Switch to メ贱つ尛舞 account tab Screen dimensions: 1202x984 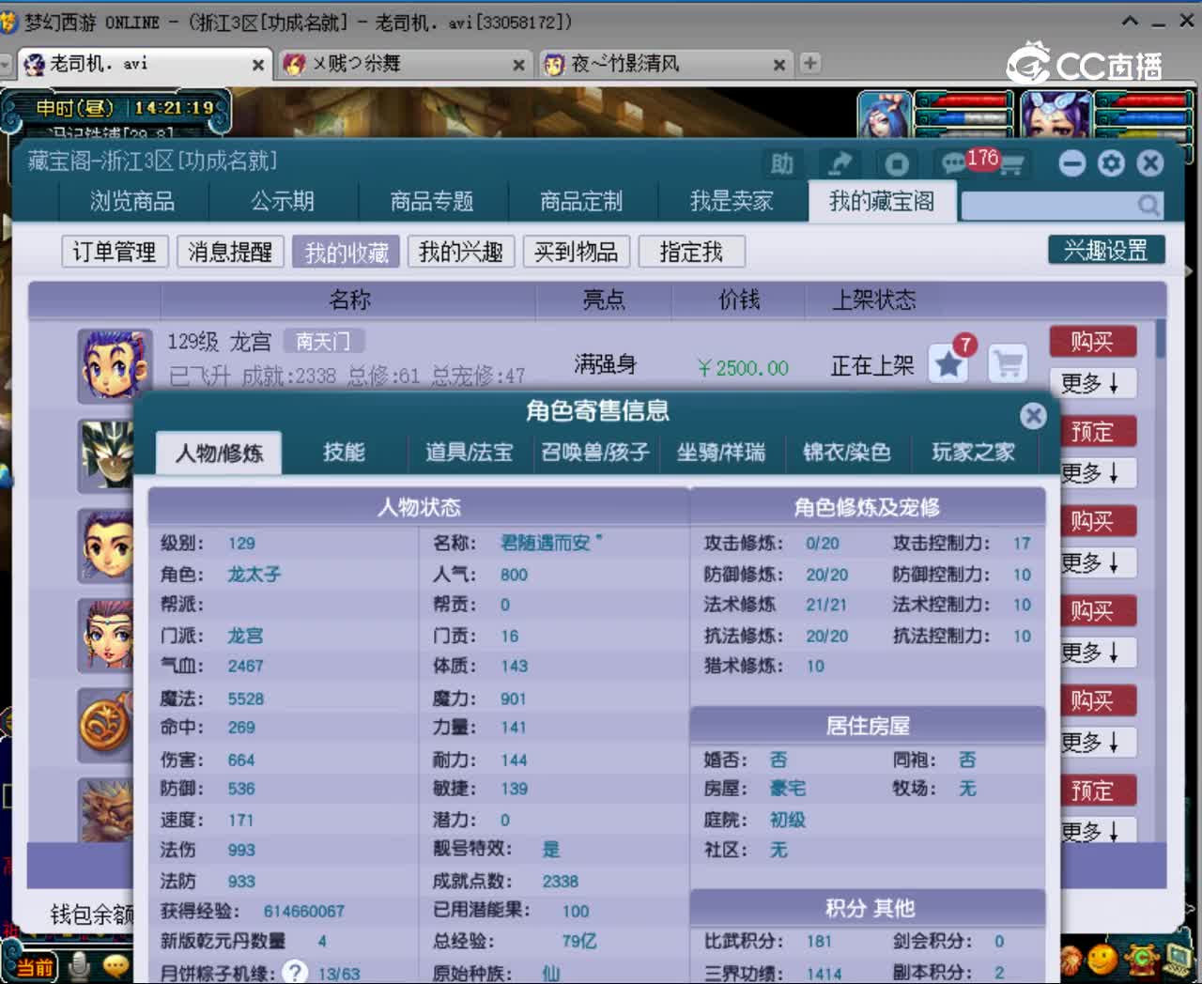tap(404, 64)
